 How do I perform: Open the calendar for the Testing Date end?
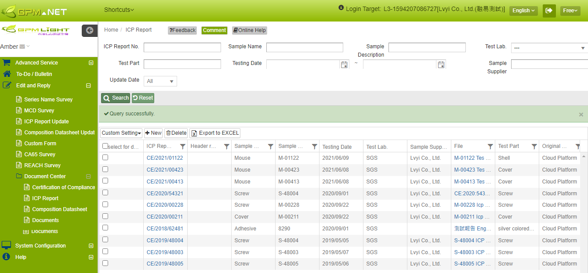pos(441,65)
